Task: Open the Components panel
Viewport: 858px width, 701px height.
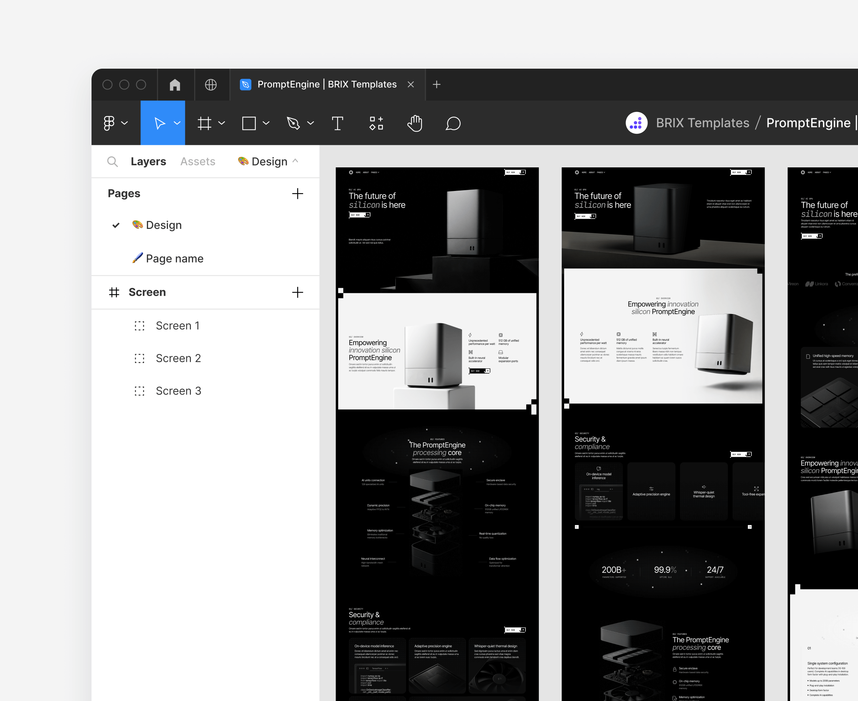Action: [376, 123]
